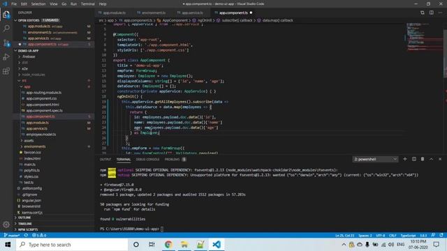The width and height of the screenshot is (447, 251).
Task: Open the Manage gear in activity bar
Action: click(6, 225)
